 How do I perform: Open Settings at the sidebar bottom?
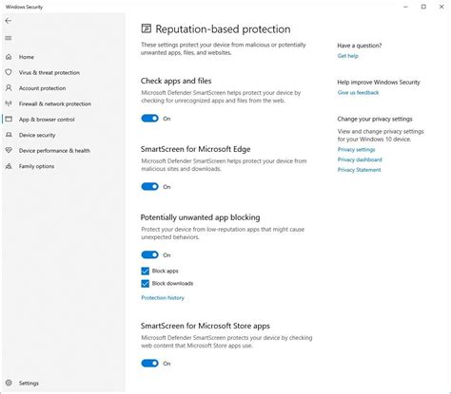coord(29,384)
